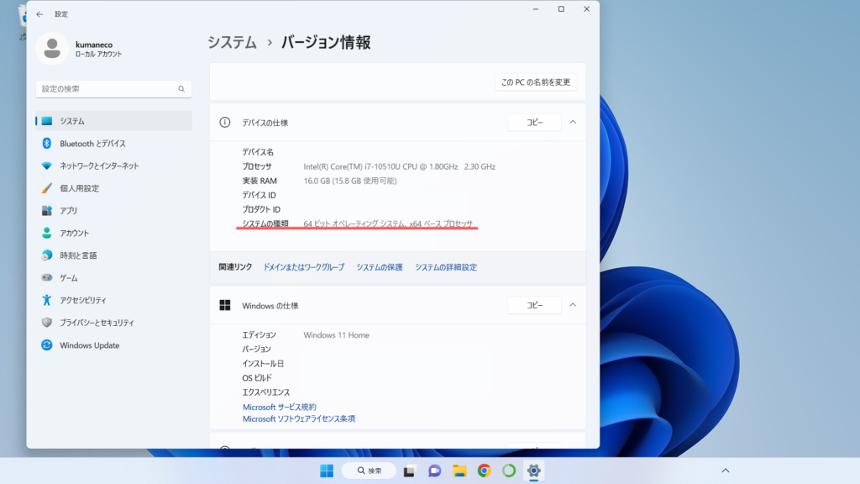Open the Start menu on taskbar

point(327,471)
